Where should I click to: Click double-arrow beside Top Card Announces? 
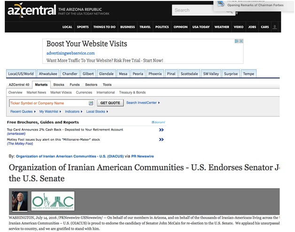click(x=161, y=130)
